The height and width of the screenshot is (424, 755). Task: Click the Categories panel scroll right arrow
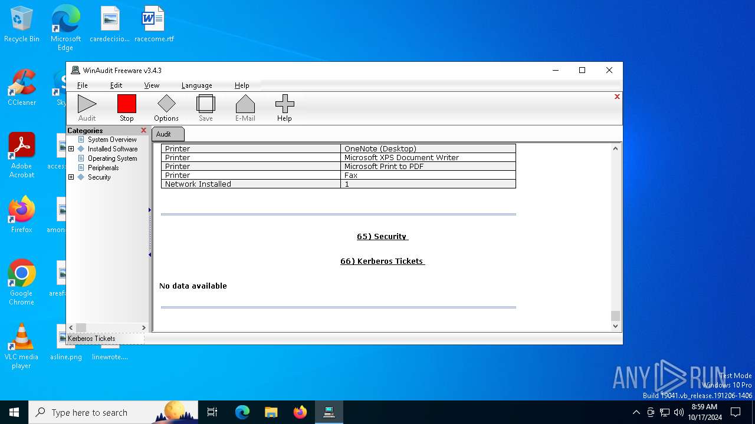coord(143,327)
